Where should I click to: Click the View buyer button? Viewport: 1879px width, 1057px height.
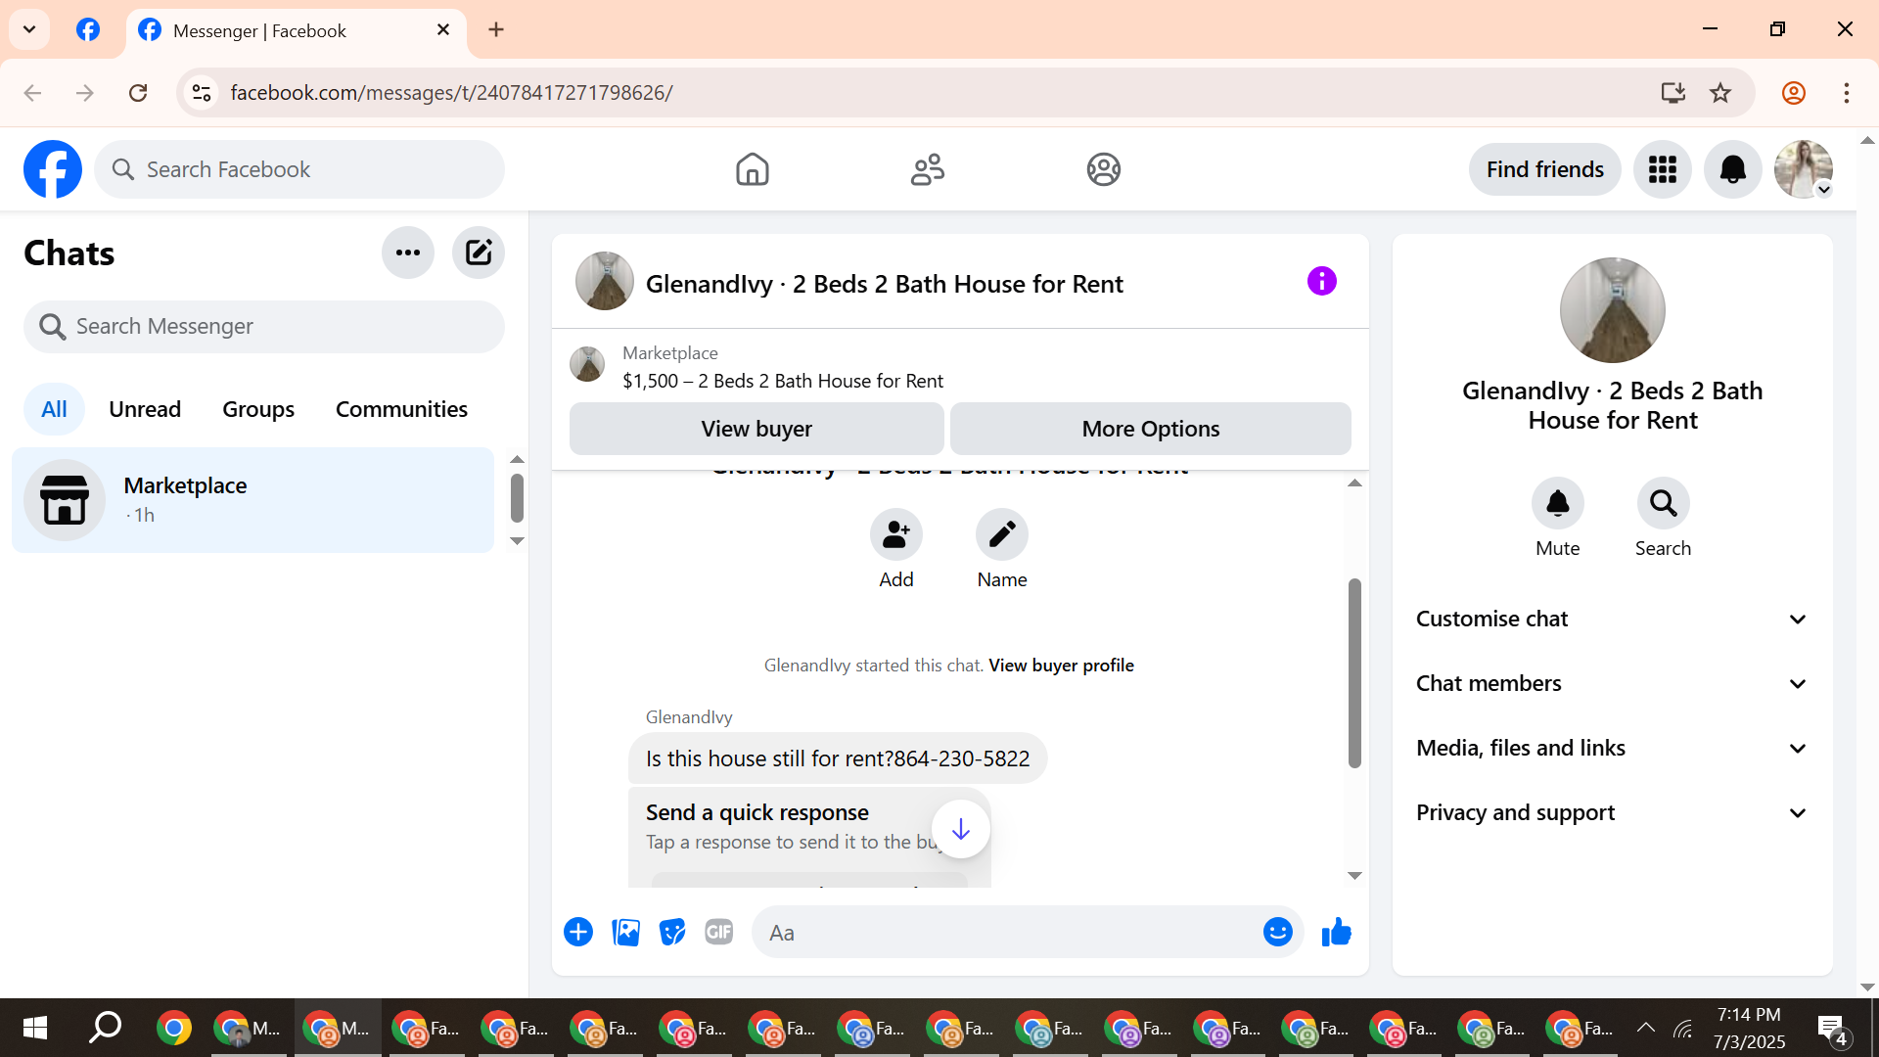[756, 429]
